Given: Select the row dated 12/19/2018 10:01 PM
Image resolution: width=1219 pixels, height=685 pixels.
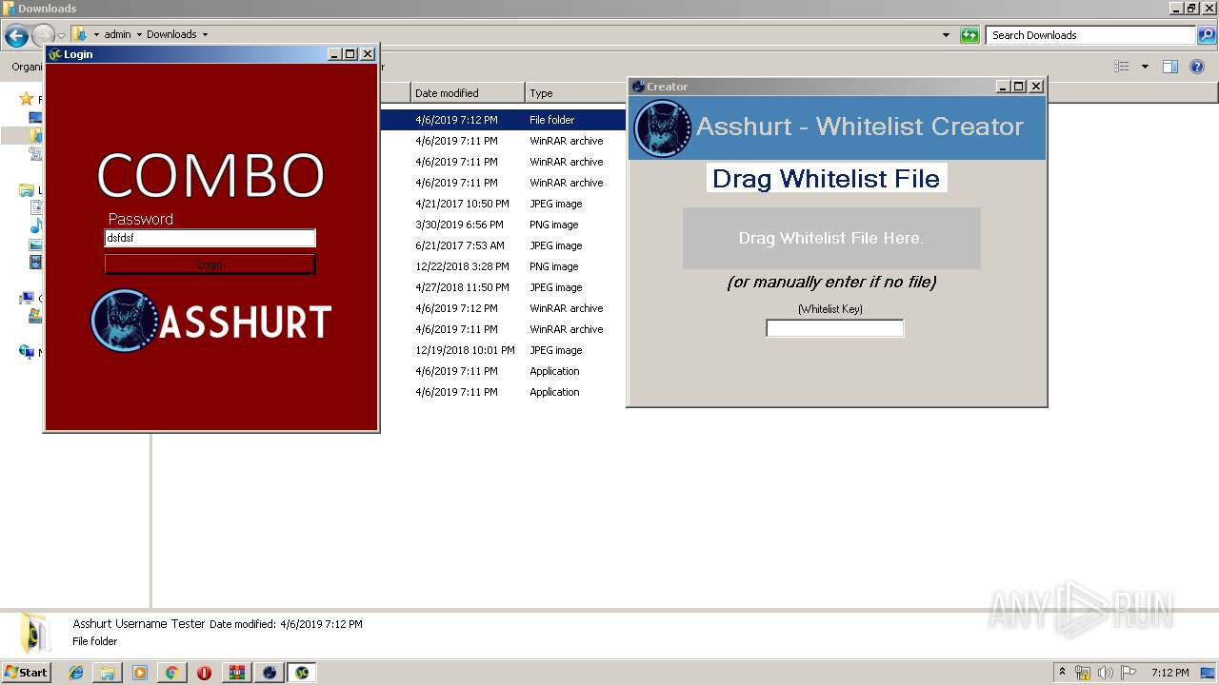Looking at the screenshot, I should [503, 350].
